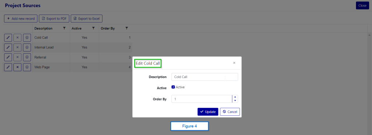
Task: Open info icon for Referral row
Action: click(27, 57)
